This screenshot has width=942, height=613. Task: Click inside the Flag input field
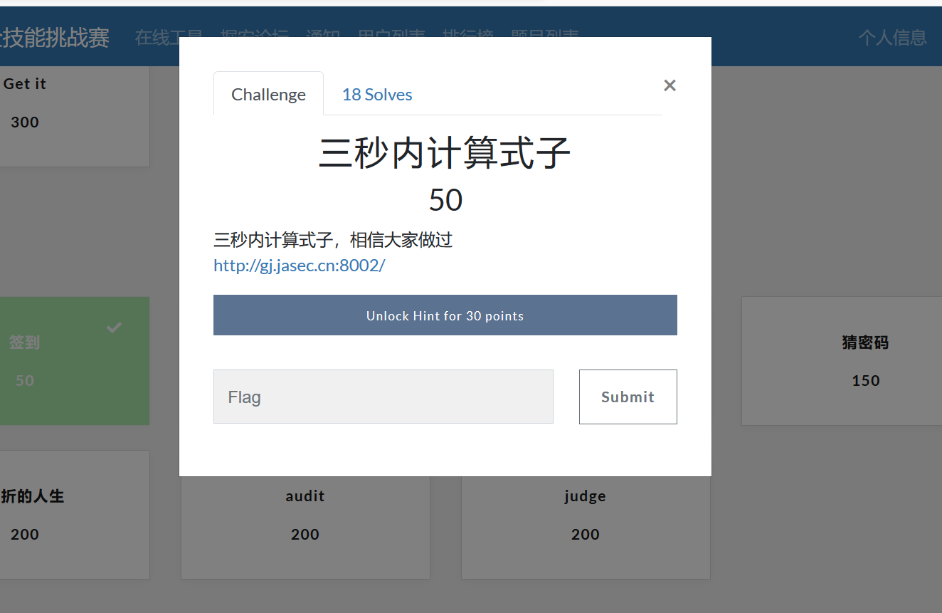383,397
